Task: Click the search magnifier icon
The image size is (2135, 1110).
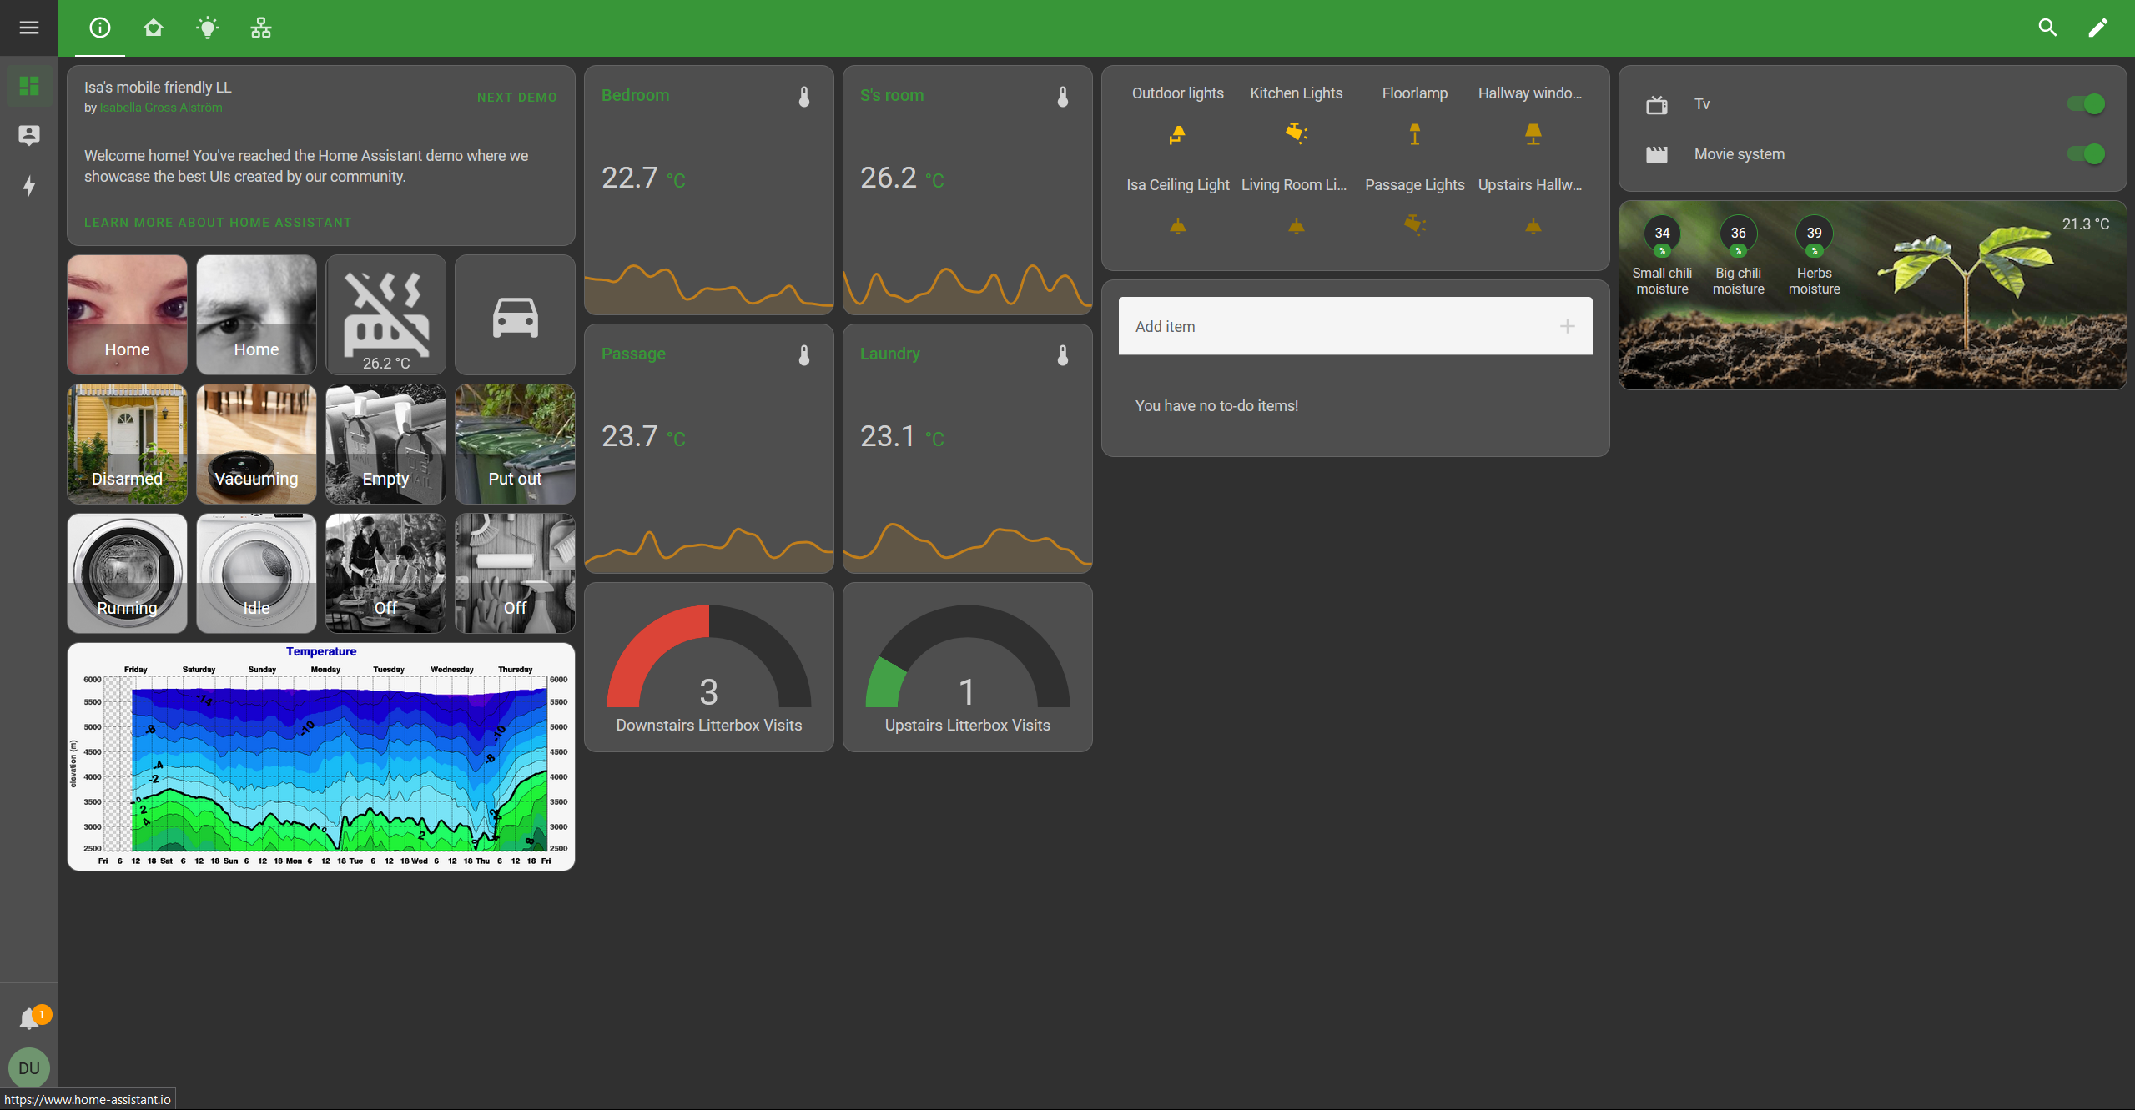Action: coord(2047,28)
